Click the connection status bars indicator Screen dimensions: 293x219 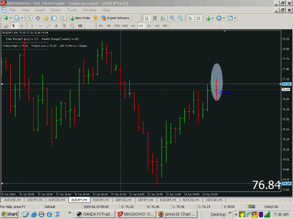(252, 206)
